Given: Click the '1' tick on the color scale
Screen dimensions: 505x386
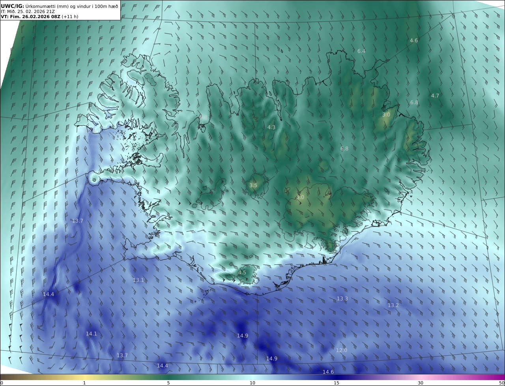Looking at the screenshot, I should [84, 383].
